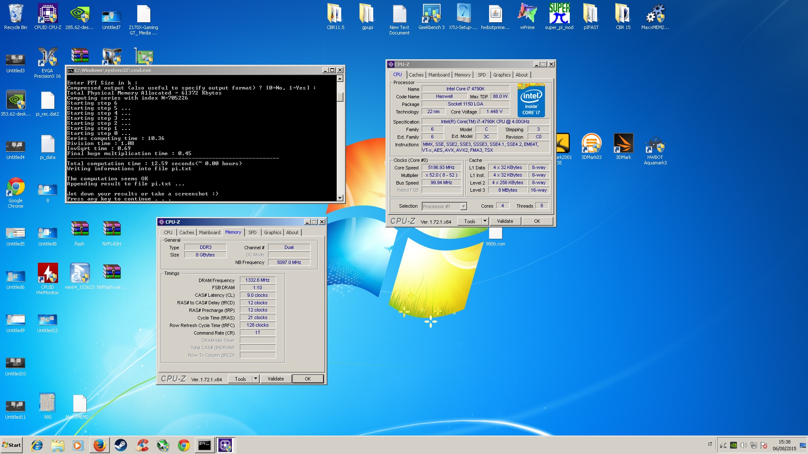
Task: Open Z170X-Gaming GT Media file
Action: (144, 19)
